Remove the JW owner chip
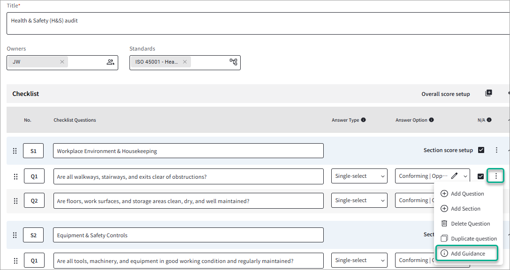The height and width of the screenshot is (270, 510). pos(62,62)
